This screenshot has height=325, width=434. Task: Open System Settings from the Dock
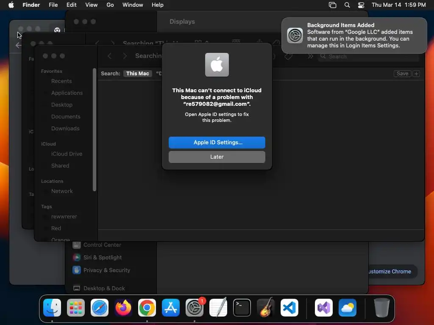pyautogui.click(x=194, y=308)
